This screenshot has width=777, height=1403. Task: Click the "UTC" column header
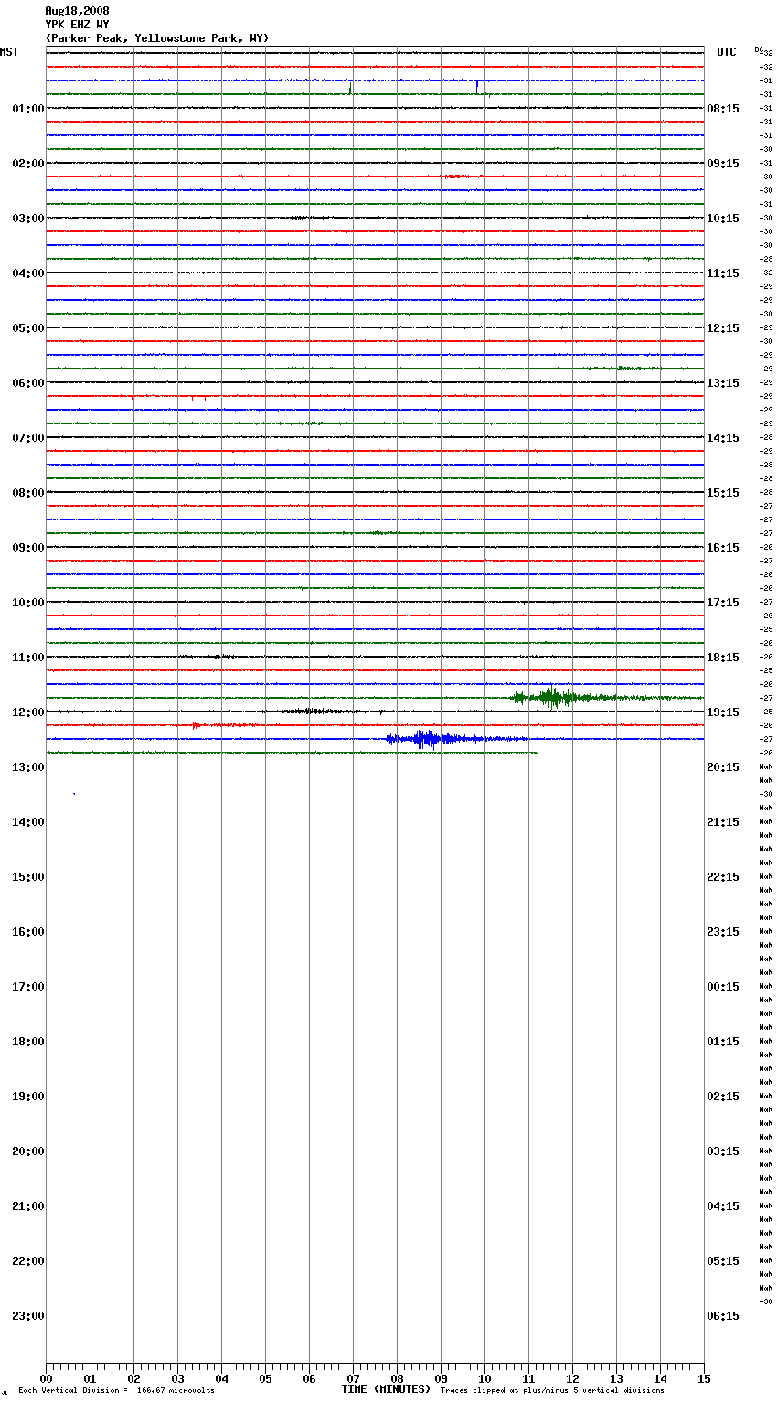[x=727, y=52]
